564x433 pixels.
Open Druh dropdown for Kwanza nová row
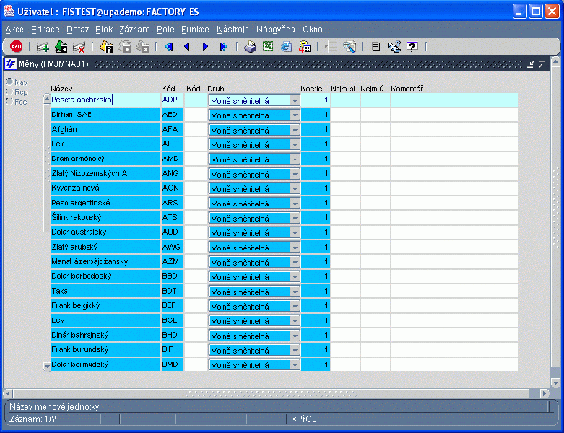tap(295, 188)
